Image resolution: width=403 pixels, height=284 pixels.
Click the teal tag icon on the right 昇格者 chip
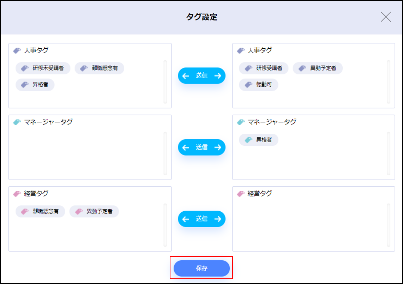(248, 140)
